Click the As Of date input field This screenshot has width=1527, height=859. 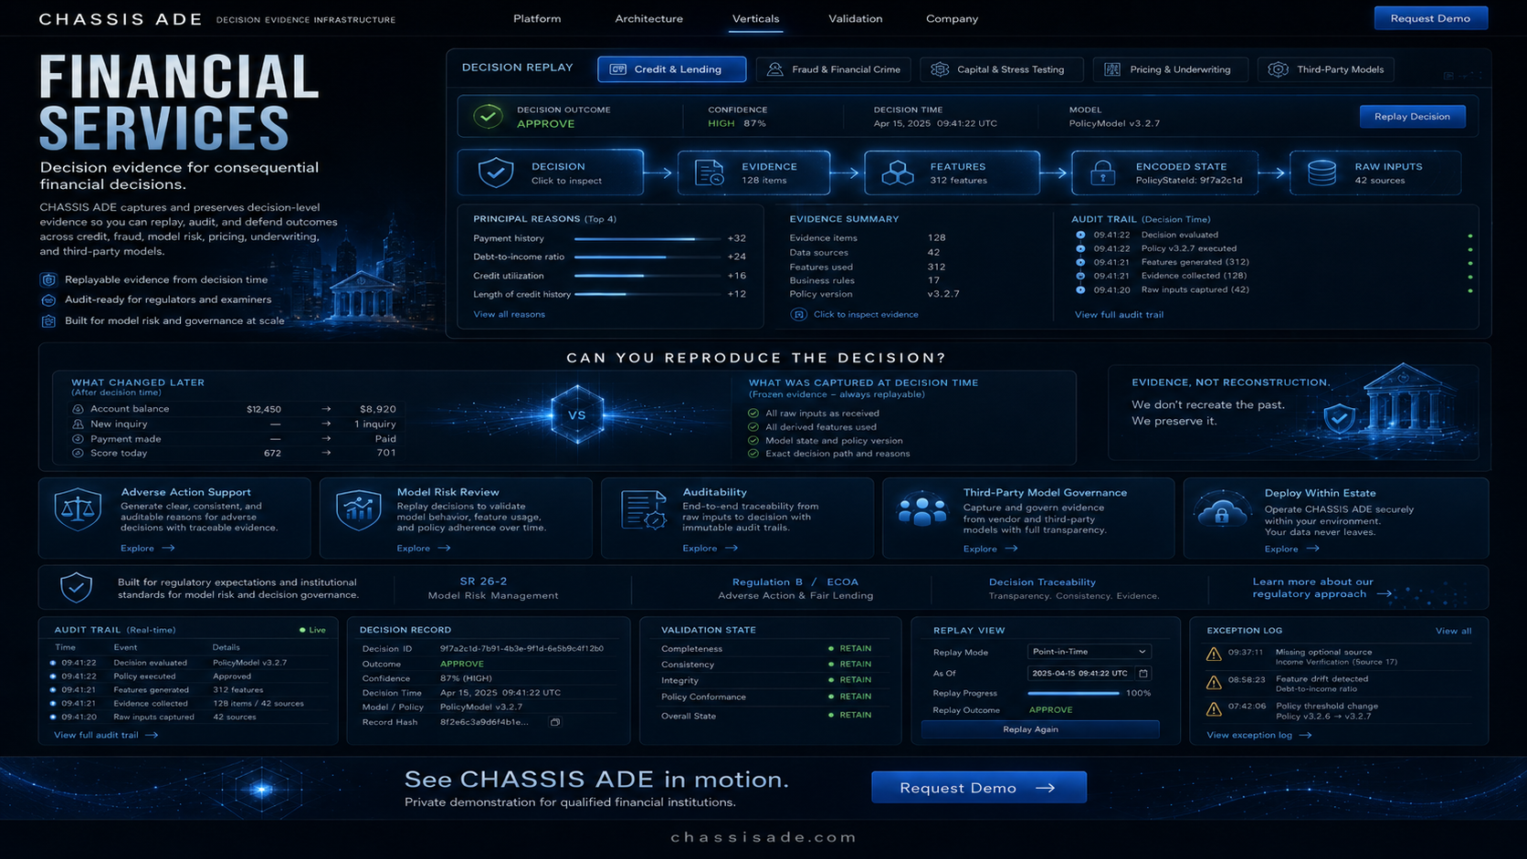point(1089,673)
